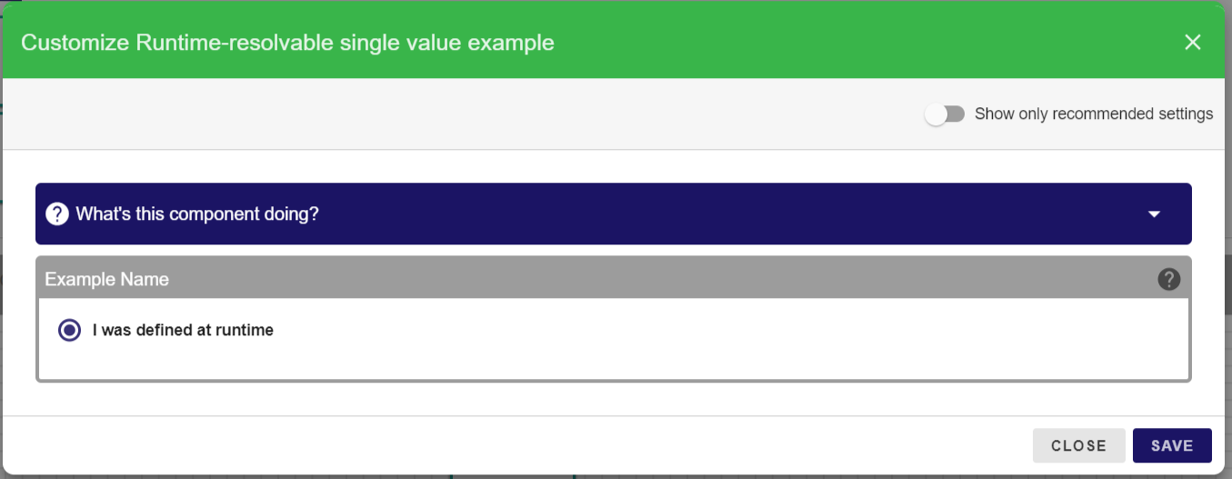Open help icon for Example Name
Image resolution: width=1232 pixels, height=479 pixels.
pos(1168,279)
